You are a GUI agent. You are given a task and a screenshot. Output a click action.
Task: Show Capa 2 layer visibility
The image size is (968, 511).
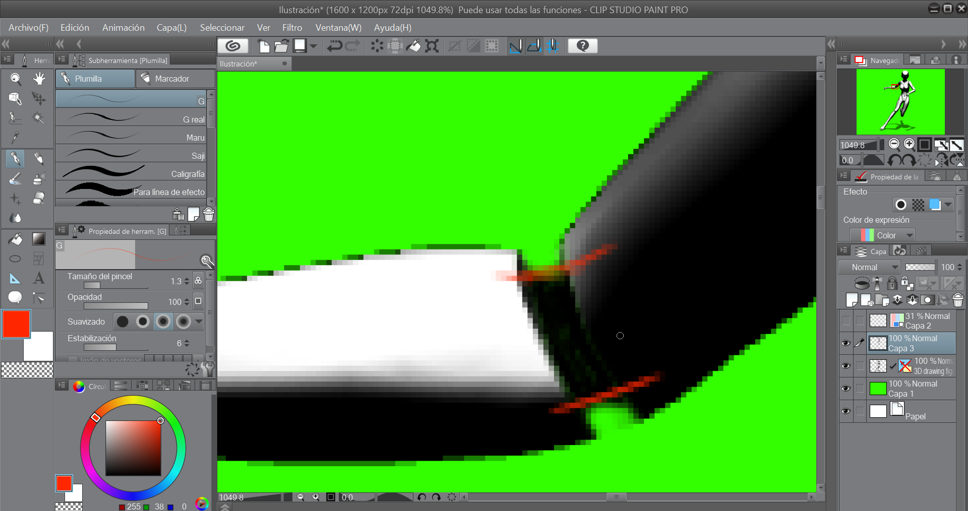click(846, 321)
